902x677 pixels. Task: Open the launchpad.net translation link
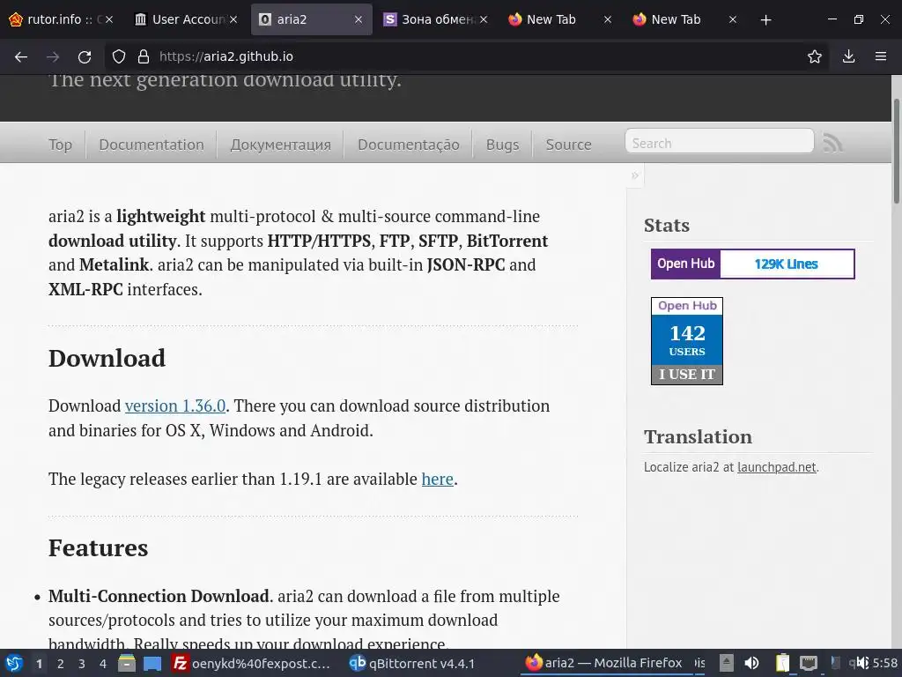coord(777,467)
